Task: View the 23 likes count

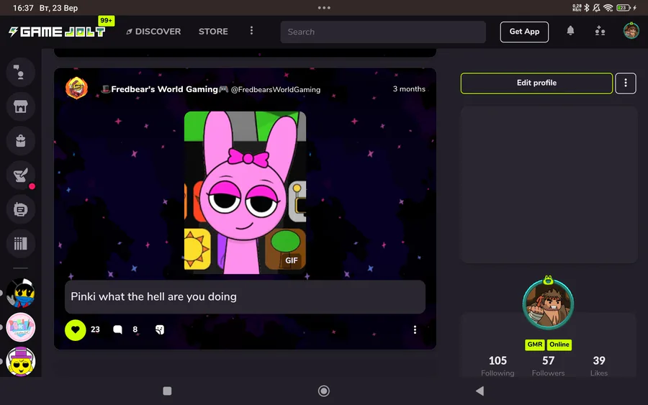Action: point(95,329)
